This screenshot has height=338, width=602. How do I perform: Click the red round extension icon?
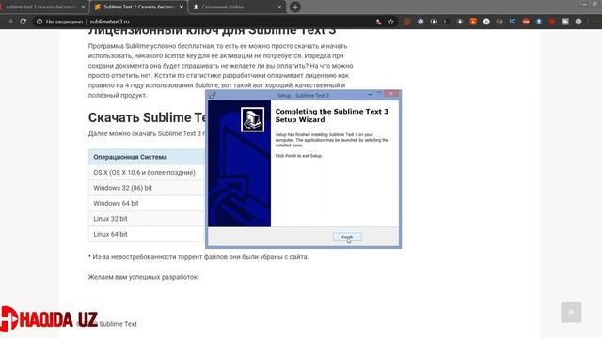click(x=526, y=22)
